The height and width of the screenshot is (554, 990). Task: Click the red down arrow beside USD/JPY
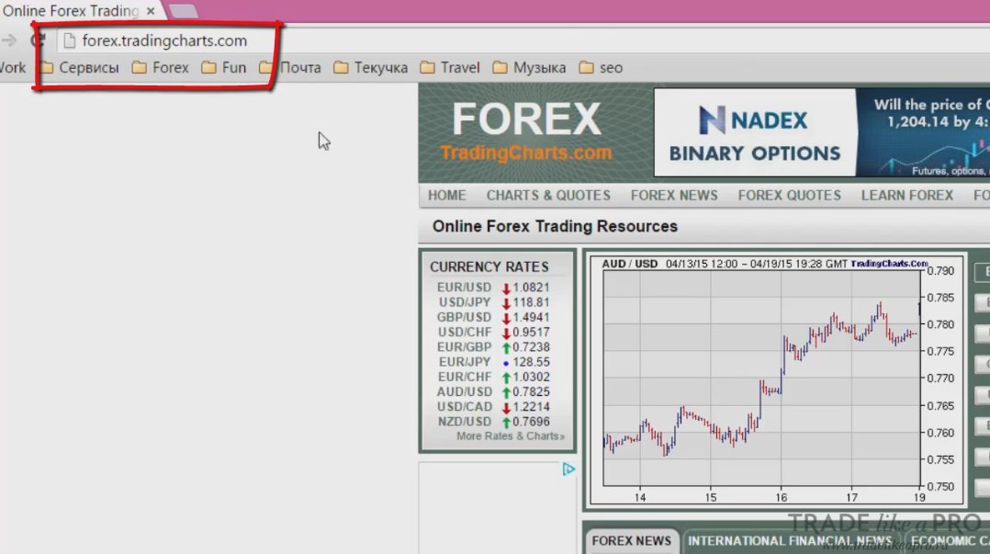[506, 303]
